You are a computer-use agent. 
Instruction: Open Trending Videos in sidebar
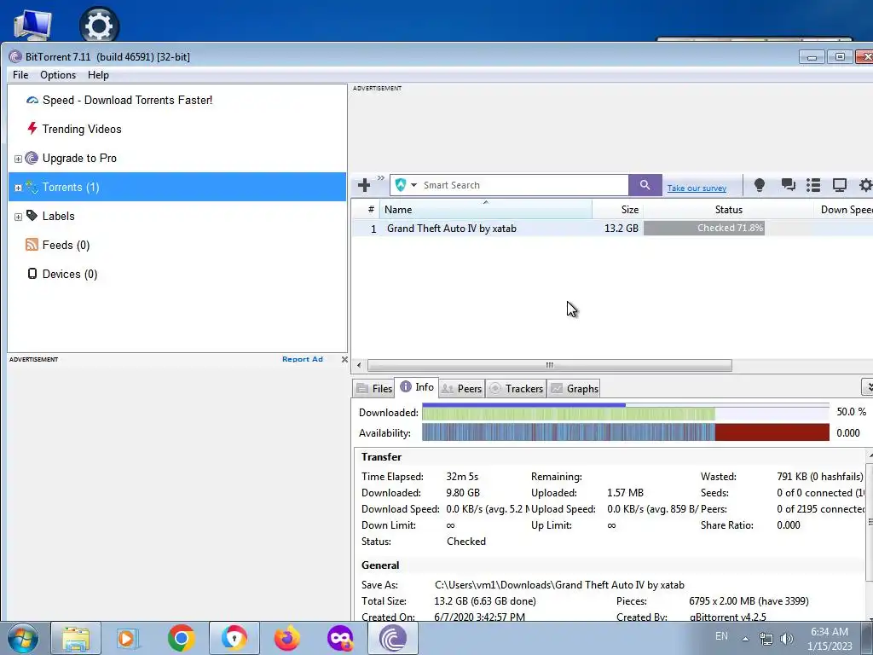(82, 130)
